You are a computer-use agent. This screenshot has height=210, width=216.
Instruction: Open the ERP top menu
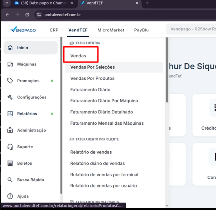54,30
